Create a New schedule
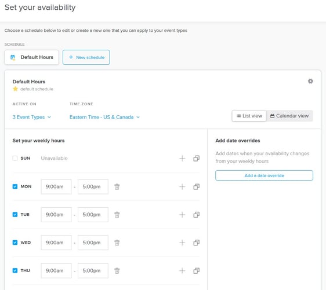 click(86, 57)
